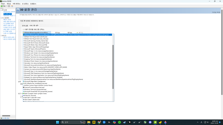
Task: Open HDCP 상태 보기 in sidebar
Action: tap(8, 26)
